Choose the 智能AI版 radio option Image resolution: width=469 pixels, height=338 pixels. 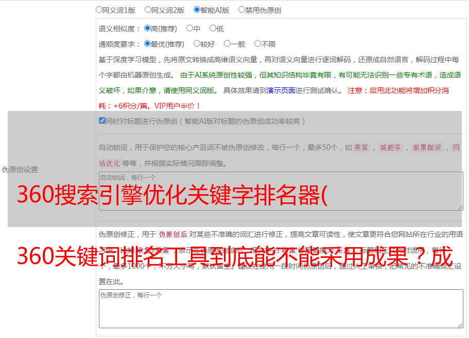tap(197, 10)
